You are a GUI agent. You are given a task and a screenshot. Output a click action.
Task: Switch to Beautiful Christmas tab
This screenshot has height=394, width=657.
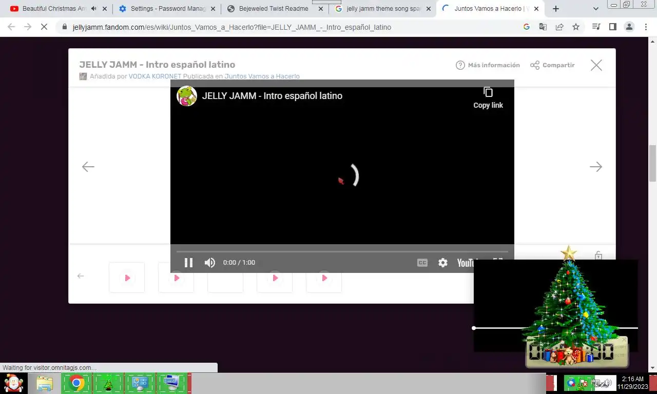click(54, 9)
